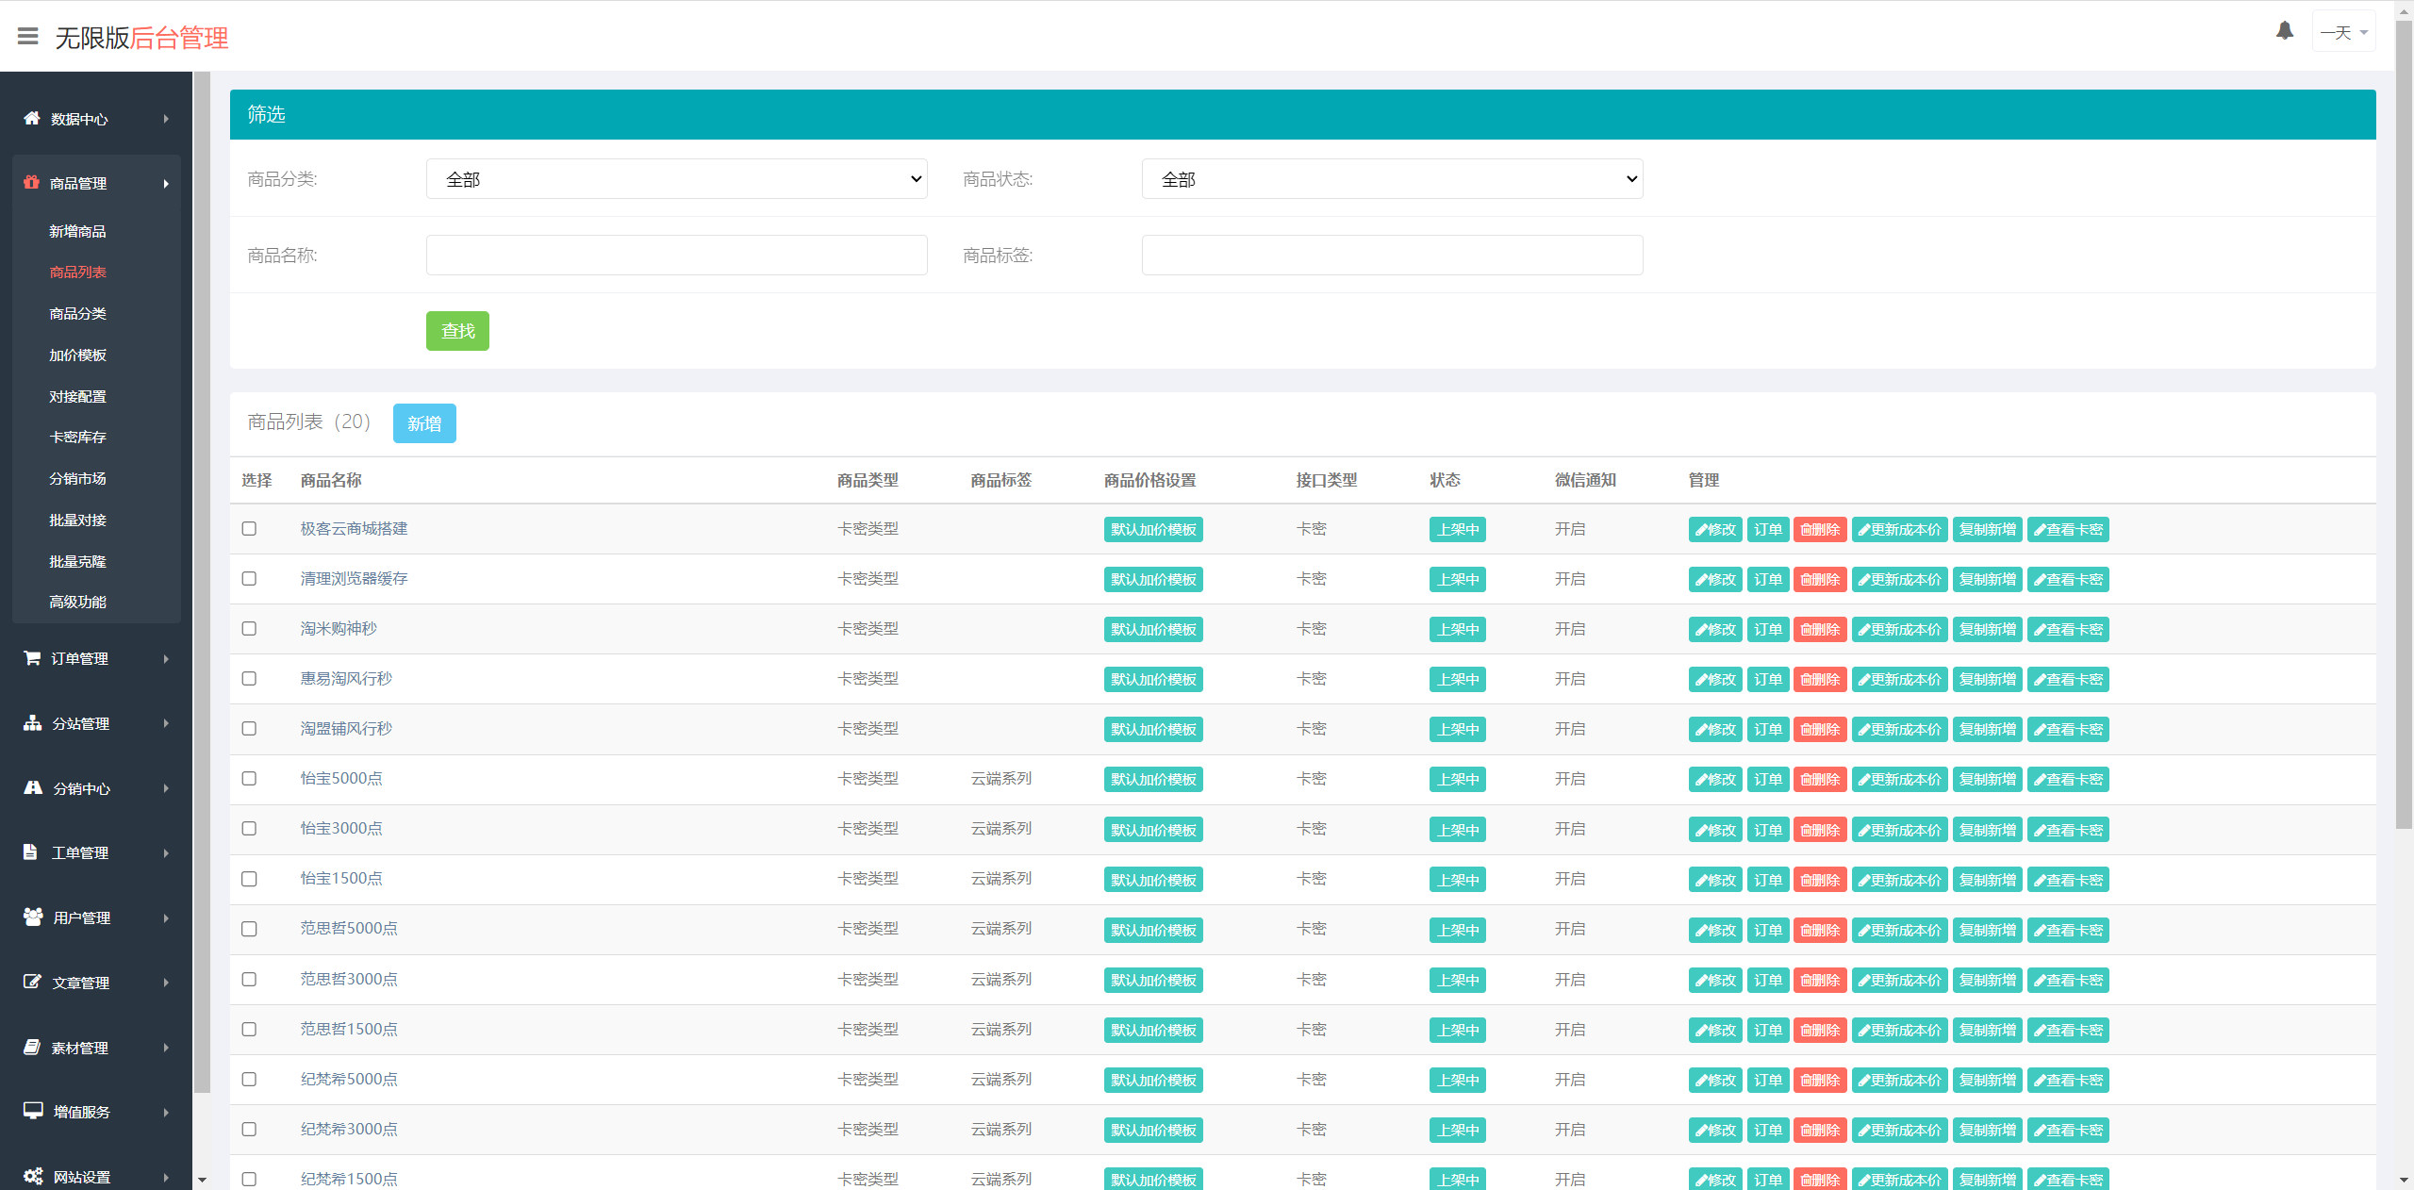This screenshot has width=2414, height=1190.
Task: Open the 商品状态 dropdown
Action: point(1392,179)
